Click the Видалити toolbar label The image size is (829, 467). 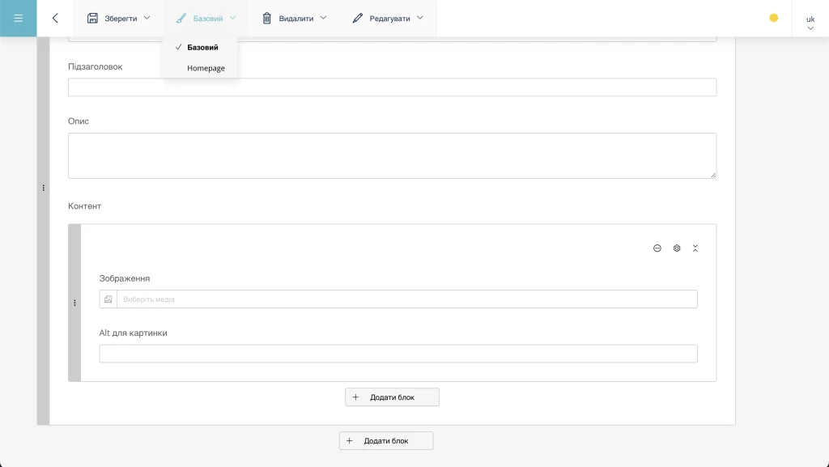[296, 19]
